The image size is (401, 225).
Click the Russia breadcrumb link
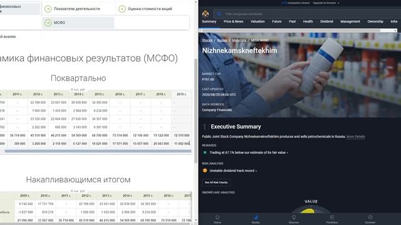(222, 40)
